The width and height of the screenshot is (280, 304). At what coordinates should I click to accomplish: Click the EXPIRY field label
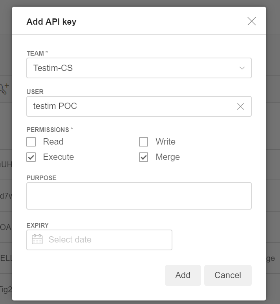37,225
